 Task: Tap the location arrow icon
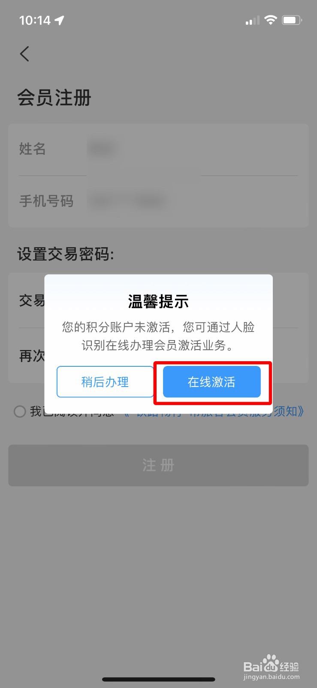coord(59,20)
